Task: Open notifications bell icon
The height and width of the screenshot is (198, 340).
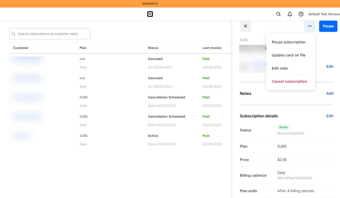Action: 290,14
